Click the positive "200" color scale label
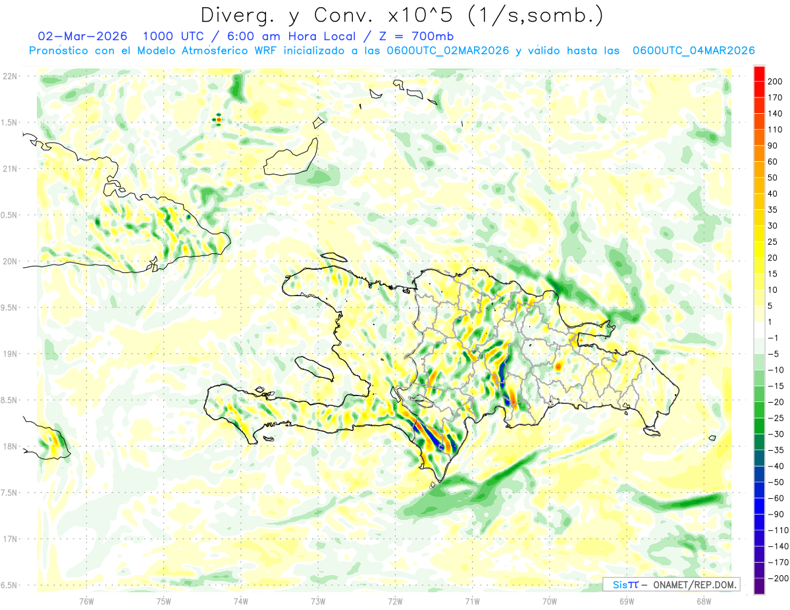This screenshot has width=790, height=610. point(776,82)
